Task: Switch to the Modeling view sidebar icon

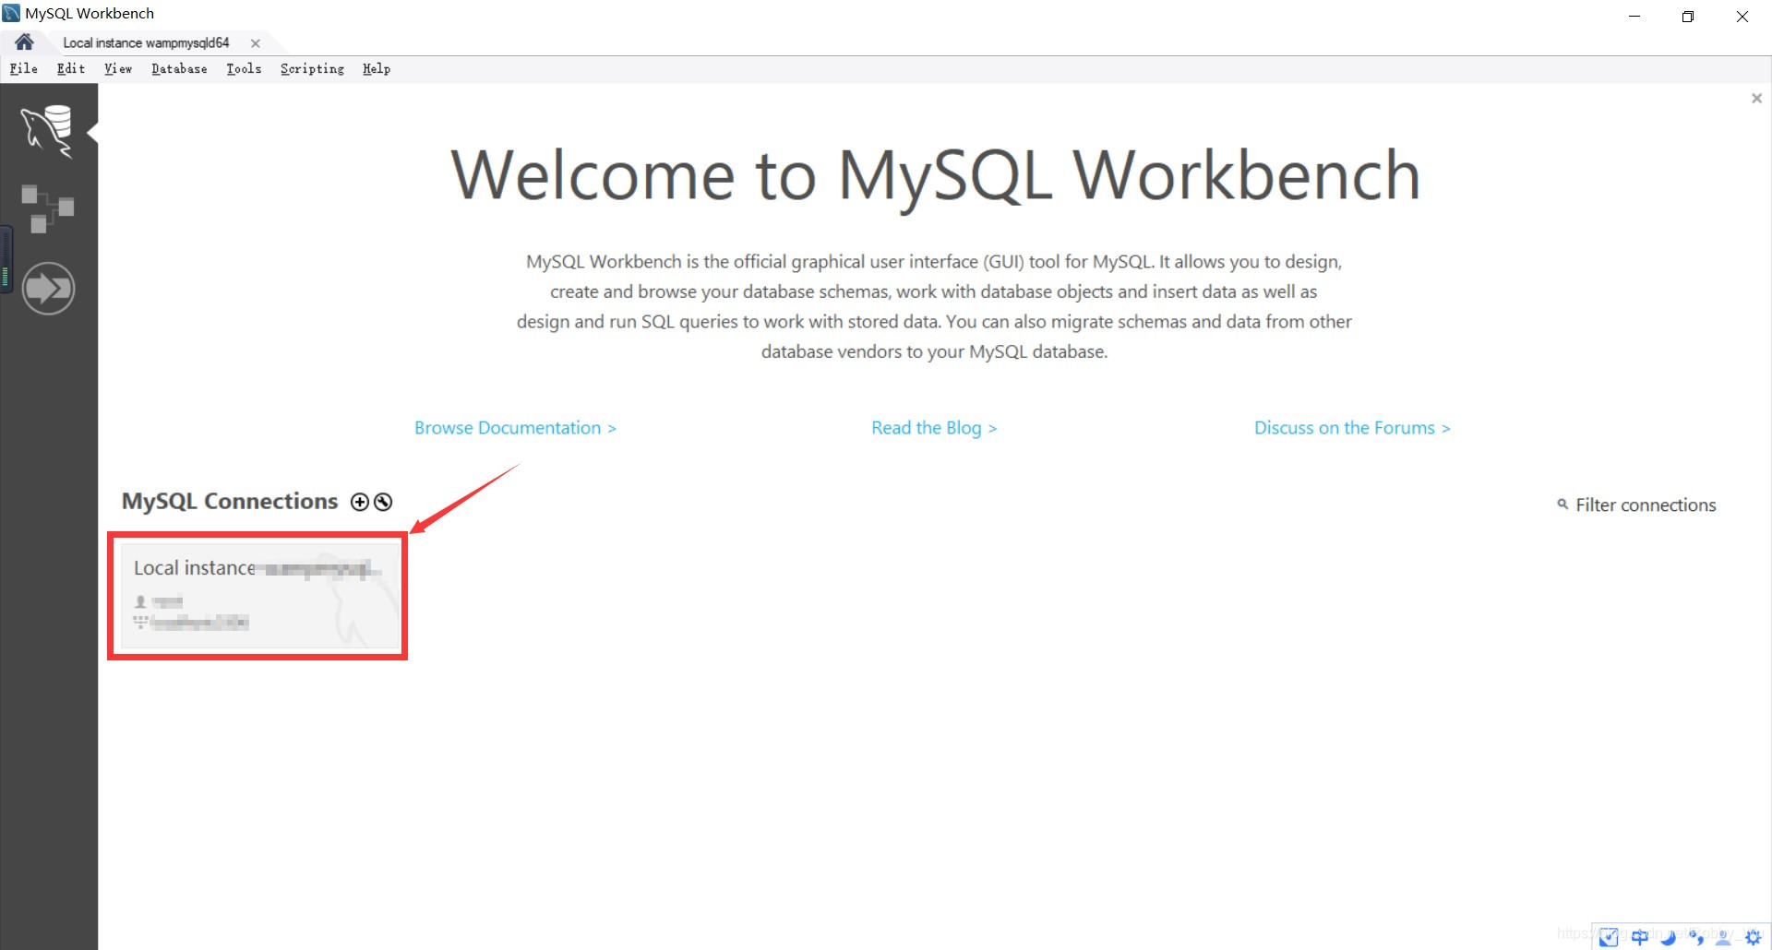Action: coord(48,208)
